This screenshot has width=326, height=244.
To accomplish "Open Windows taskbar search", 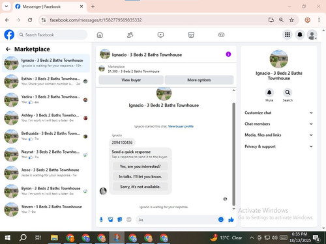I will tap(23, 237).
